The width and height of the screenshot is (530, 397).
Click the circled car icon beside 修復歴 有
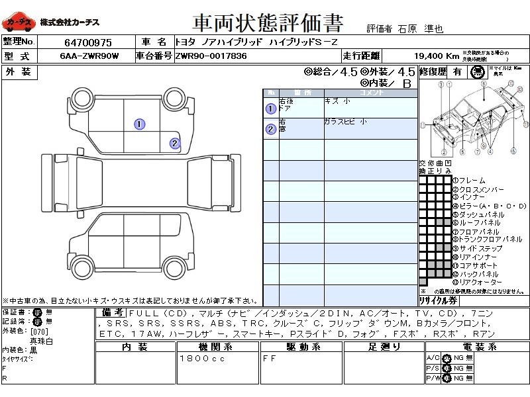(478, 72)
